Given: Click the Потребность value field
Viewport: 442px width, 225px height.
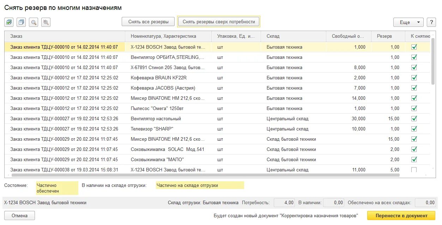Looking at the screenshot, I should [284, 203].
